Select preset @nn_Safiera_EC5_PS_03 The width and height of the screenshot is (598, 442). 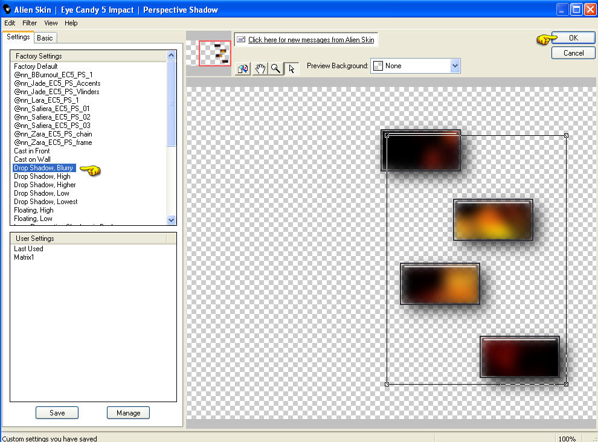click(52, 126)
